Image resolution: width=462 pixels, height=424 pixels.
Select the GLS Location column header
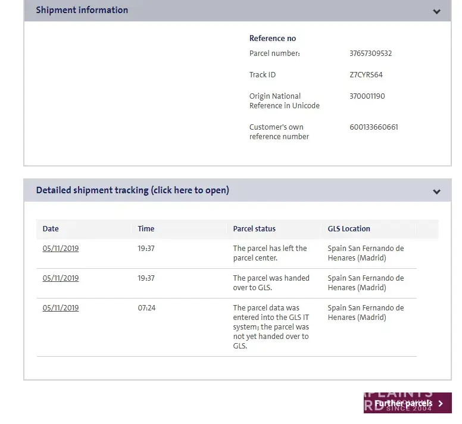click(349, 229)
